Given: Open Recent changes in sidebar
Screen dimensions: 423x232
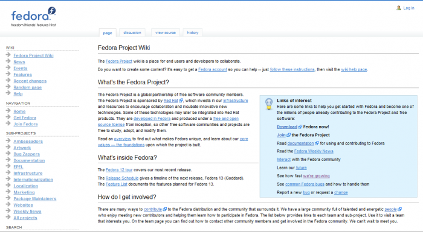Looking at the screenshot, I should (x=30, y=81).
